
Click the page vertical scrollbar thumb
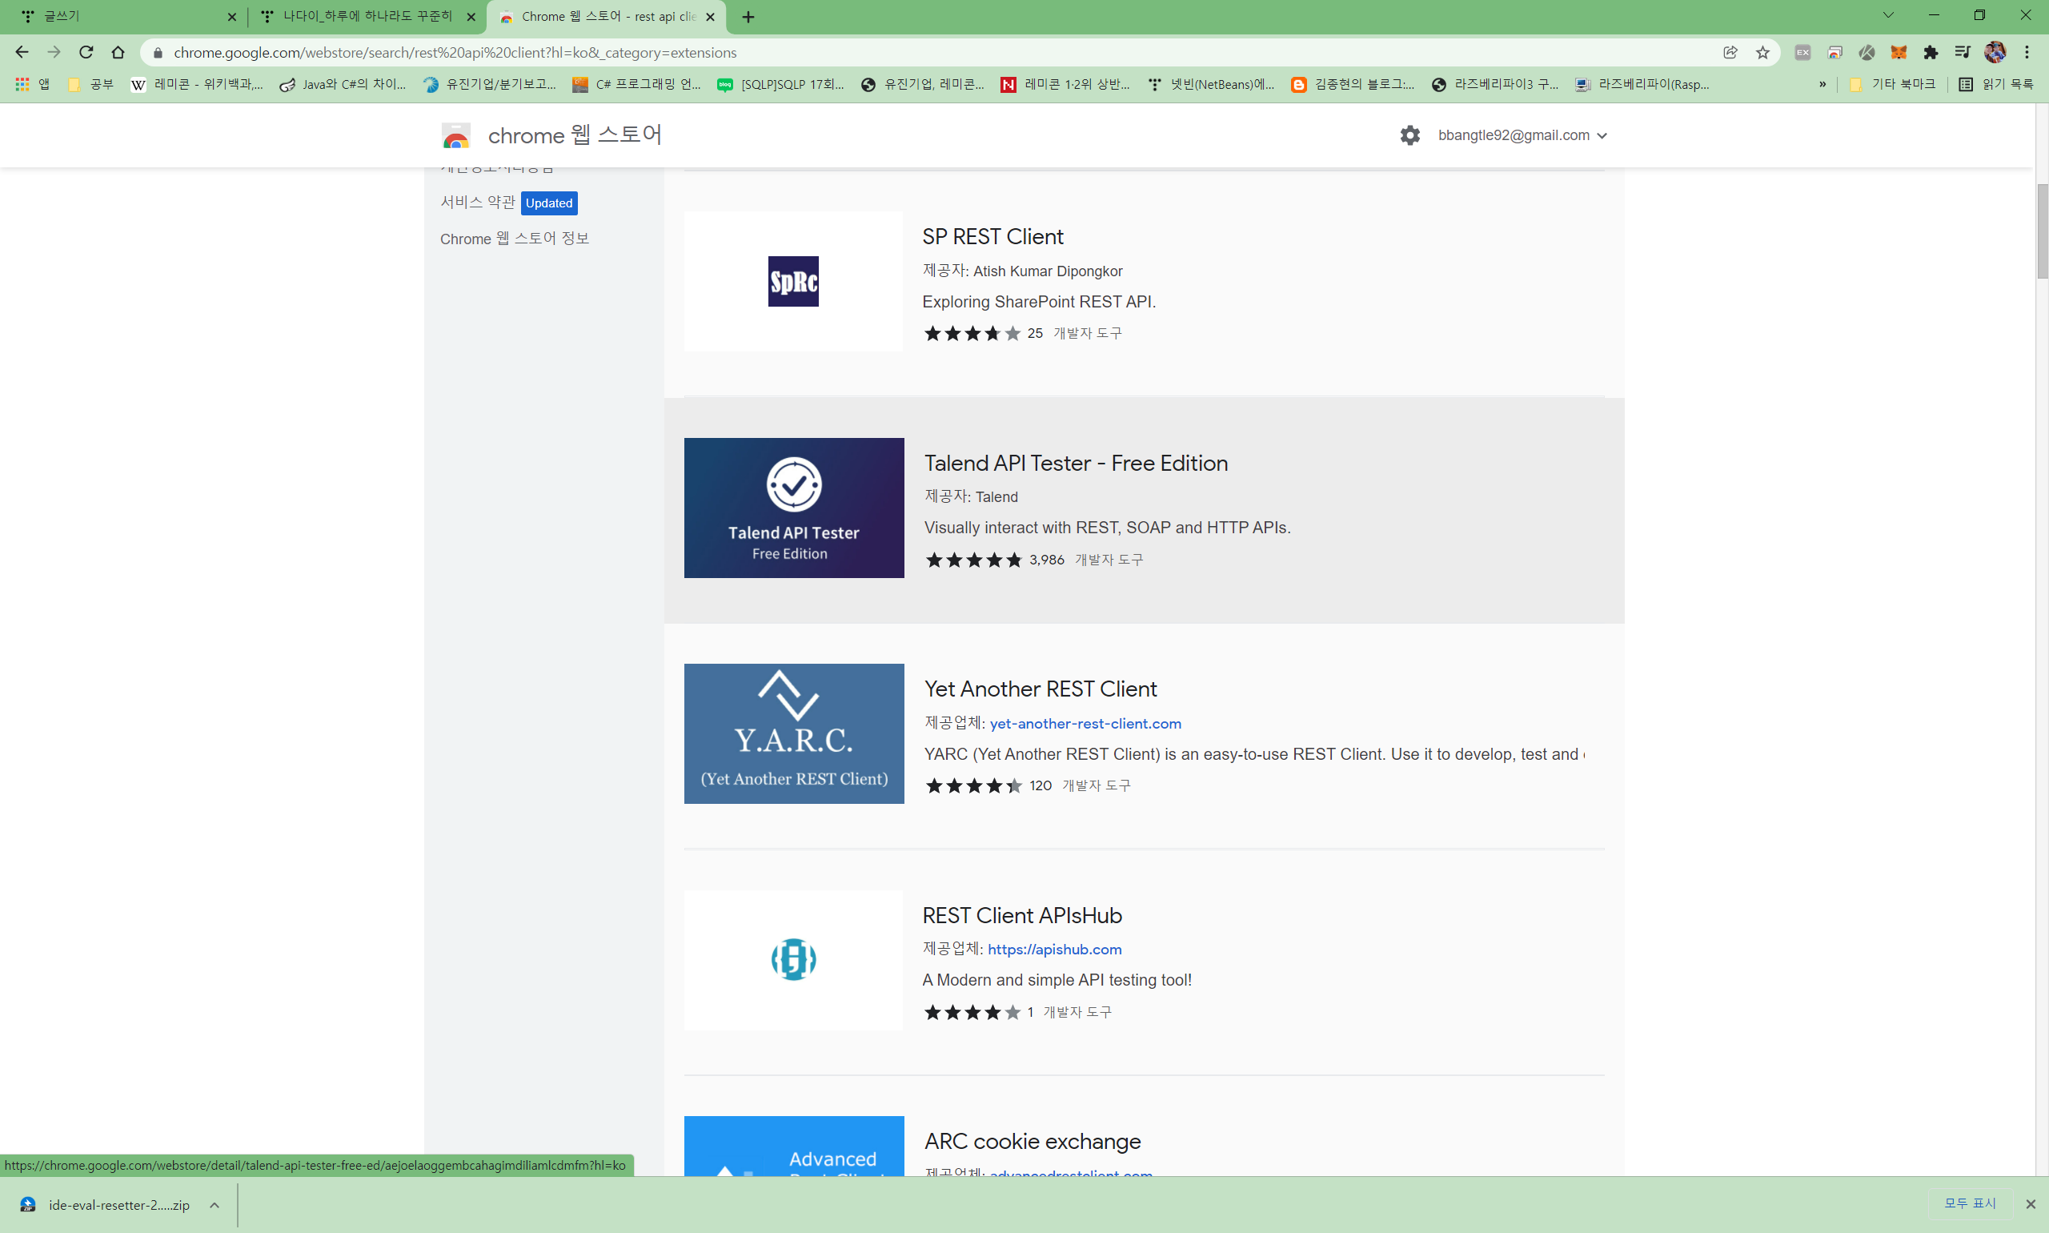[2042, 231]
